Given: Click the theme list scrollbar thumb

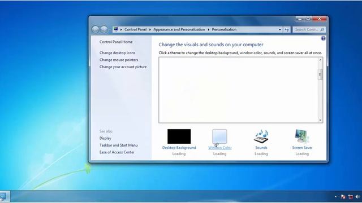Looking at the screenshot, I should (320, 74).
